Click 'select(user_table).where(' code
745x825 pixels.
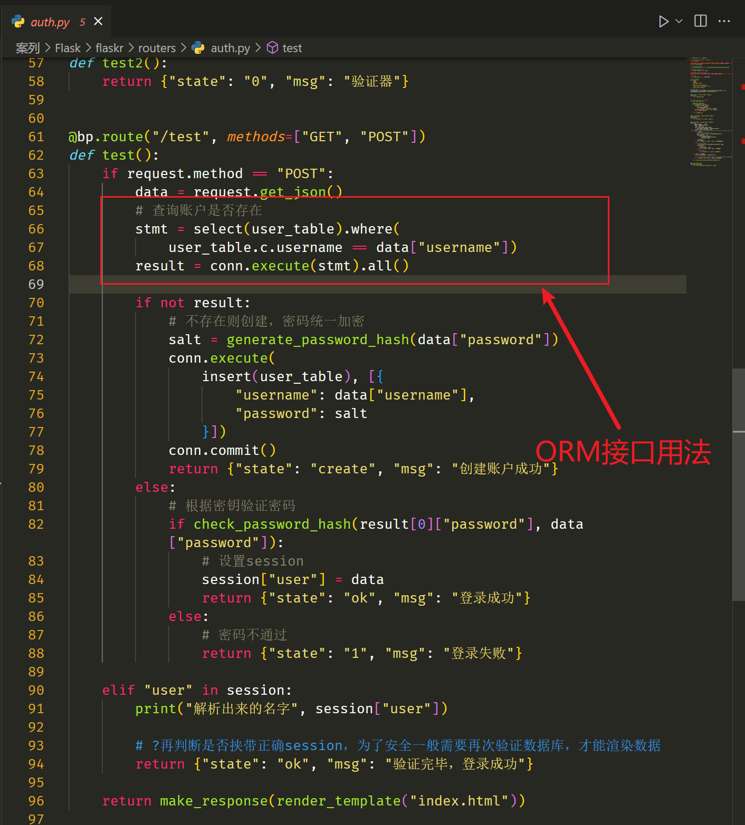297,229
